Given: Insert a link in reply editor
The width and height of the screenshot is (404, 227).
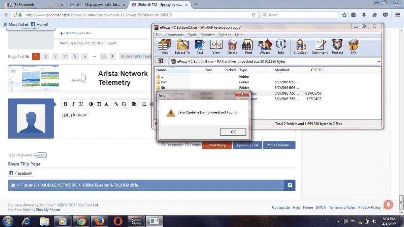Looking at the screenshot, I should pos(116,104).
